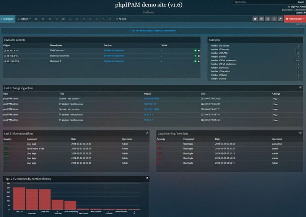Click View for the 03:57:44 change log entry
Viewport: 306px width, 217px height.
(275, 115)
